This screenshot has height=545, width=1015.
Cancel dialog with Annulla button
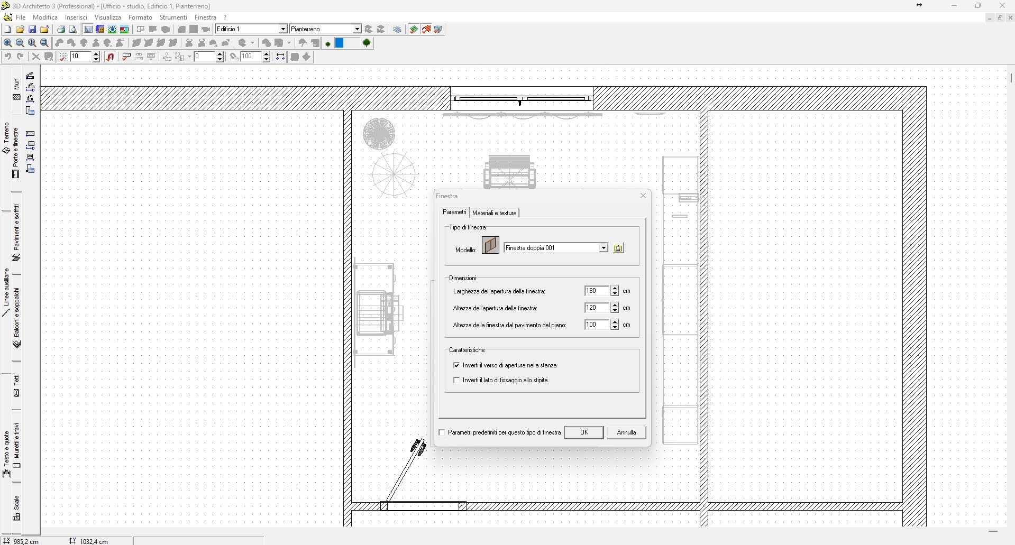click(626, 432)
